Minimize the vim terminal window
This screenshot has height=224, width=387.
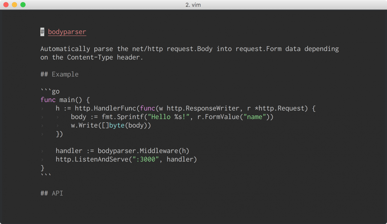[14, 5]
